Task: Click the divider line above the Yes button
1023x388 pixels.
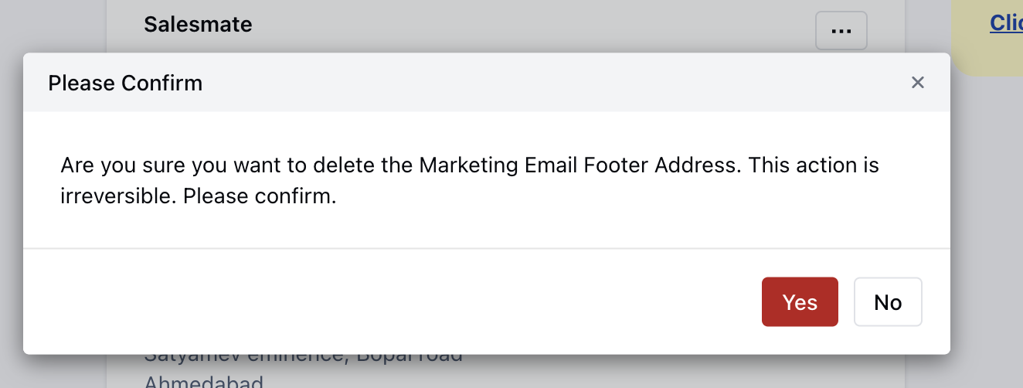Action: 487,248
